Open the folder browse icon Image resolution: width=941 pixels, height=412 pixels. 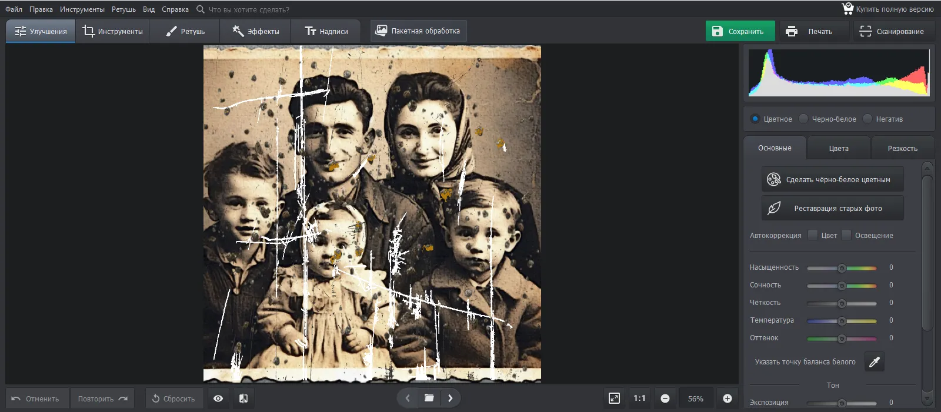tap(429, 398)
